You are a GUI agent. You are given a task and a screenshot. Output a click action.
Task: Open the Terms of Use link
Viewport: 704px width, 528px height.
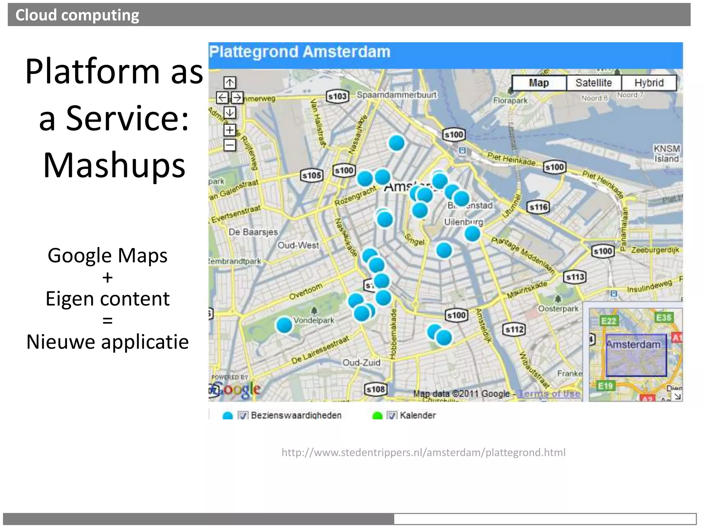pos(549,394)
